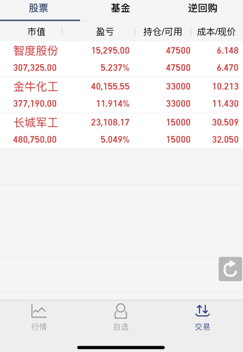Image resolution: width=243 pixels, height=352 pixels.
Task: Switch to the 股票 tab
Action: (x=38, y=8)
